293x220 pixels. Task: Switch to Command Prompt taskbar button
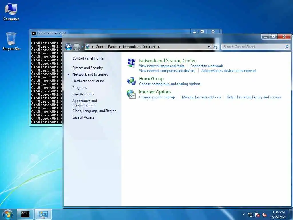pyautogui.click(x=25, y=214)
